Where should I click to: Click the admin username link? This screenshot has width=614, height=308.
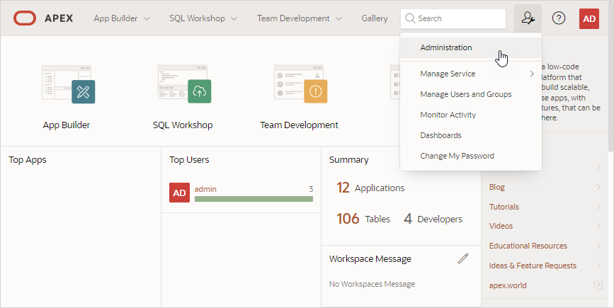205,189
